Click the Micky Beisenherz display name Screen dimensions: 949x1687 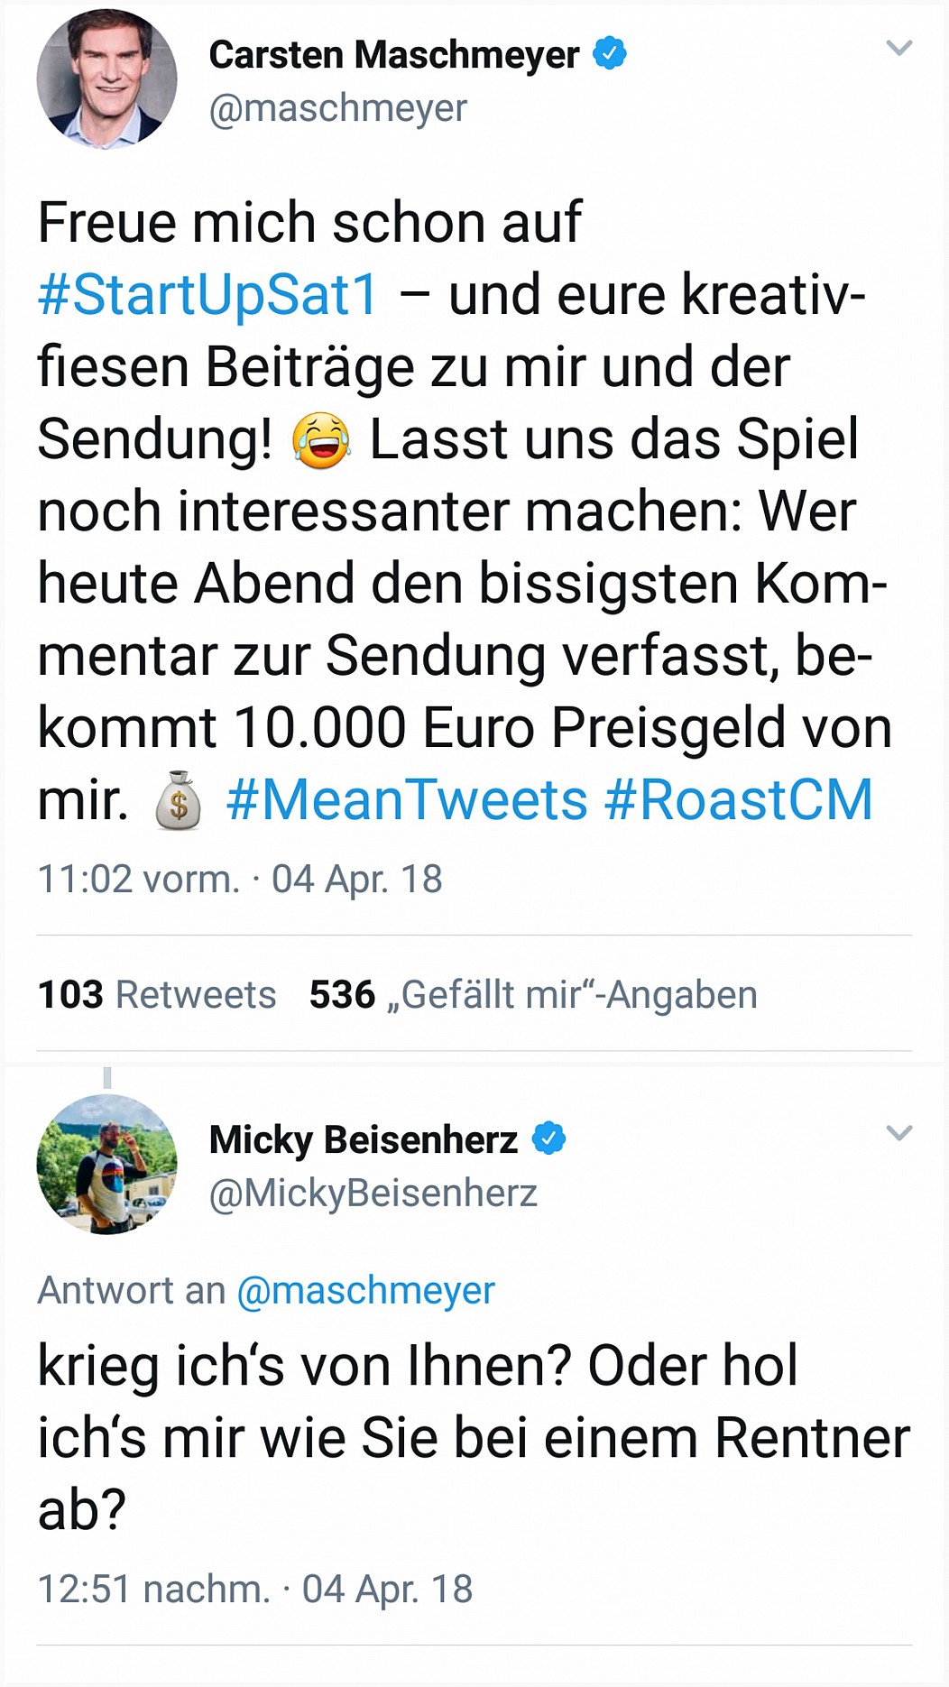point(363,1139)
